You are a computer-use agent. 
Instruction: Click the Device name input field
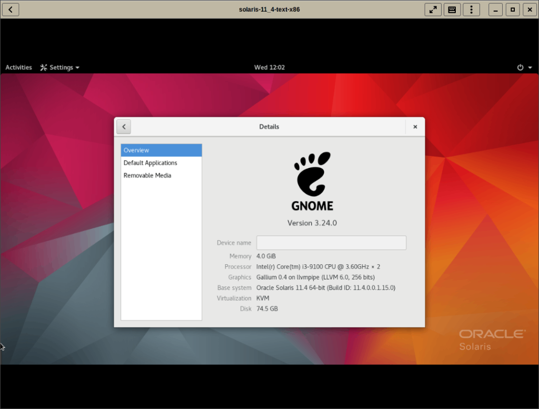pyautogui.click(x=332, y=243)
